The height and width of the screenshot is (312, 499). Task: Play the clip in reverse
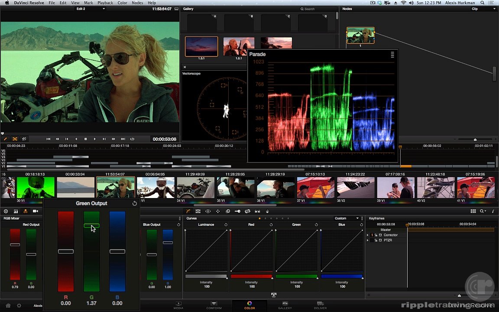[x=76, y=139]
